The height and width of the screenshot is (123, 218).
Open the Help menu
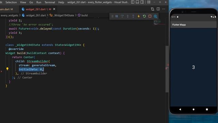tap(61, 2)
